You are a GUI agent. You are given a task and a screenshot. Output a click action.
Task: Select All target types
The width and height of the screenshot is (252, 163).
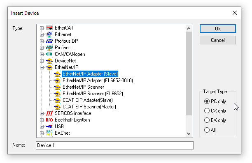click(x=210, y=130)
